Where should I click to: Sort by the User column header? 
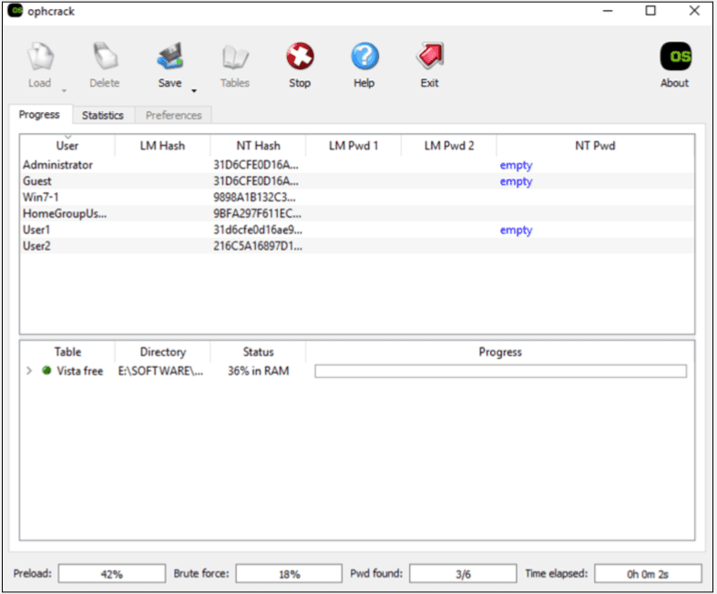pos(67,146)
